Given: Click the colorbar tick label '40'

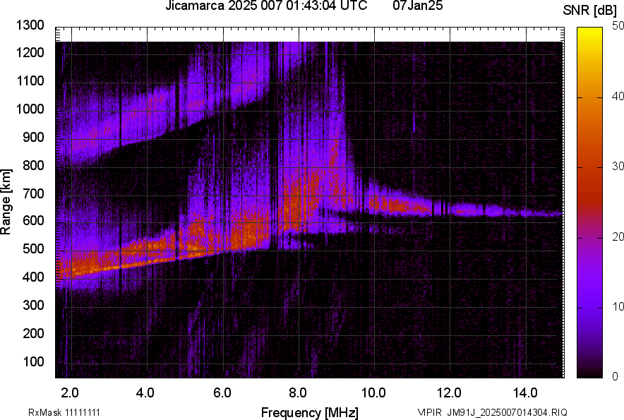Looking at the screenshot, I should tap(618, 96).
